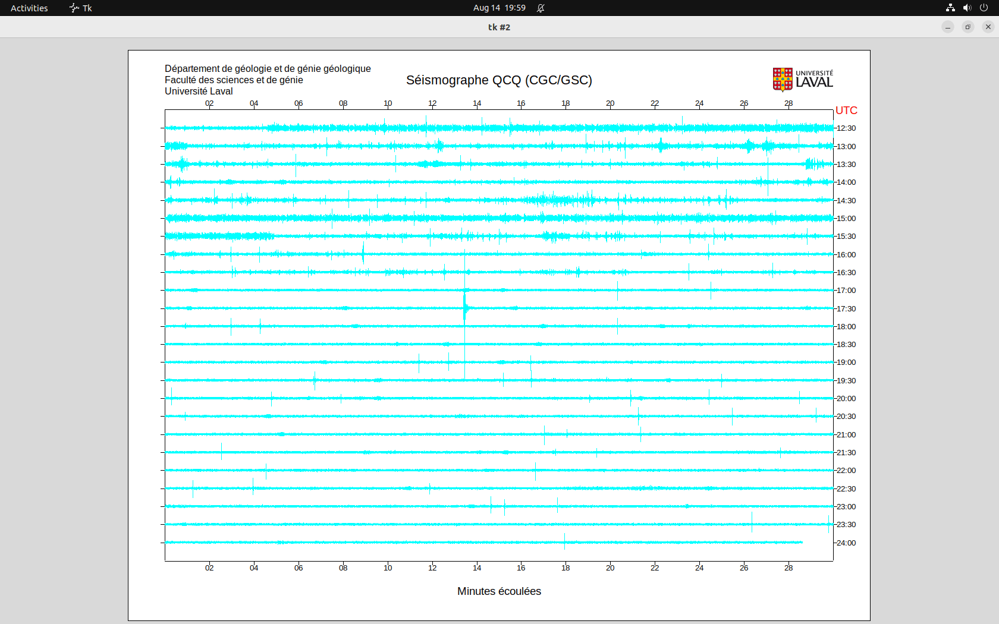Image resolution: width=999 pixels, height=624 pixels.
Task: Select the 13:00 time label
Action: [846, 146]
